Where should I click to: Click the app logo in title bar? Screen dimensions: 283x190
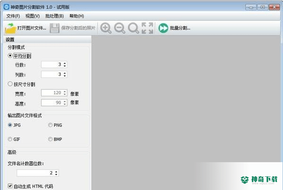click(6, 7)
